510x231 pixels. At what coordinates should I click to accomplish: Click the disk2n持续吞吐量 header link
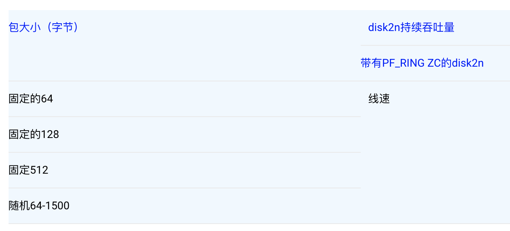coord(411,28)
